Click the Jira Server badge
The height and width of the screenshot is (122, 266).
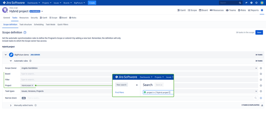pyautogui.click(x=35, y=55)
